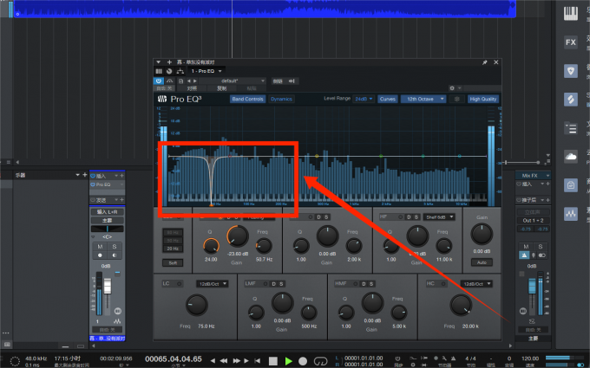Click the PreSonus logo in Pro EQ

(162, 99)
